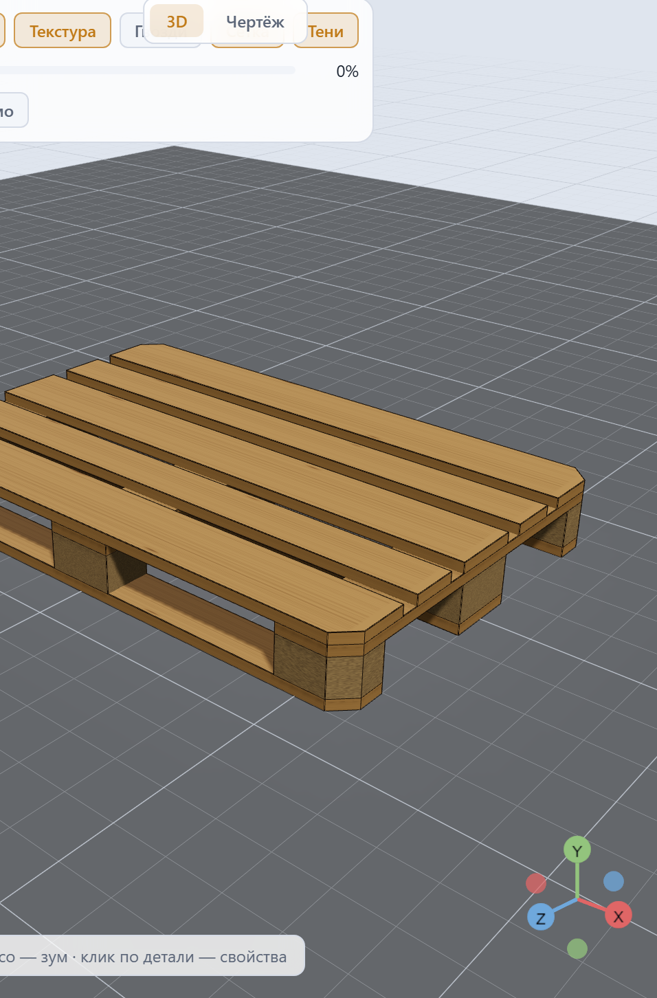Click the unlabeled faded red gizmo dot

tap(536, 883)
